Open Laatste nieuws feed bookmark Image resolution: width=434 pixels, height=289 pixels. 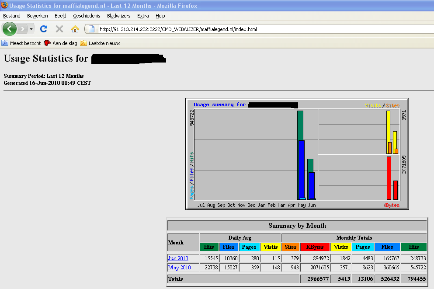(x=100, y=43)
